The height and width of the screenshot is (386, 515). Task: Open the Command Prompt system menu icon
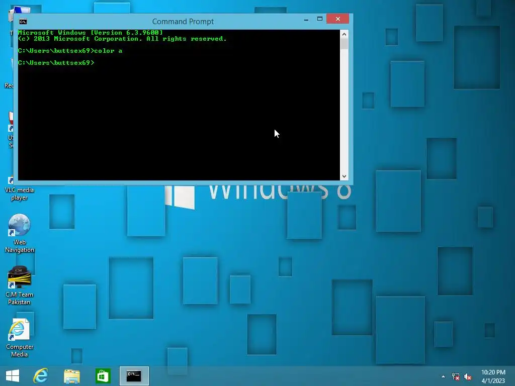coord(23,22)
